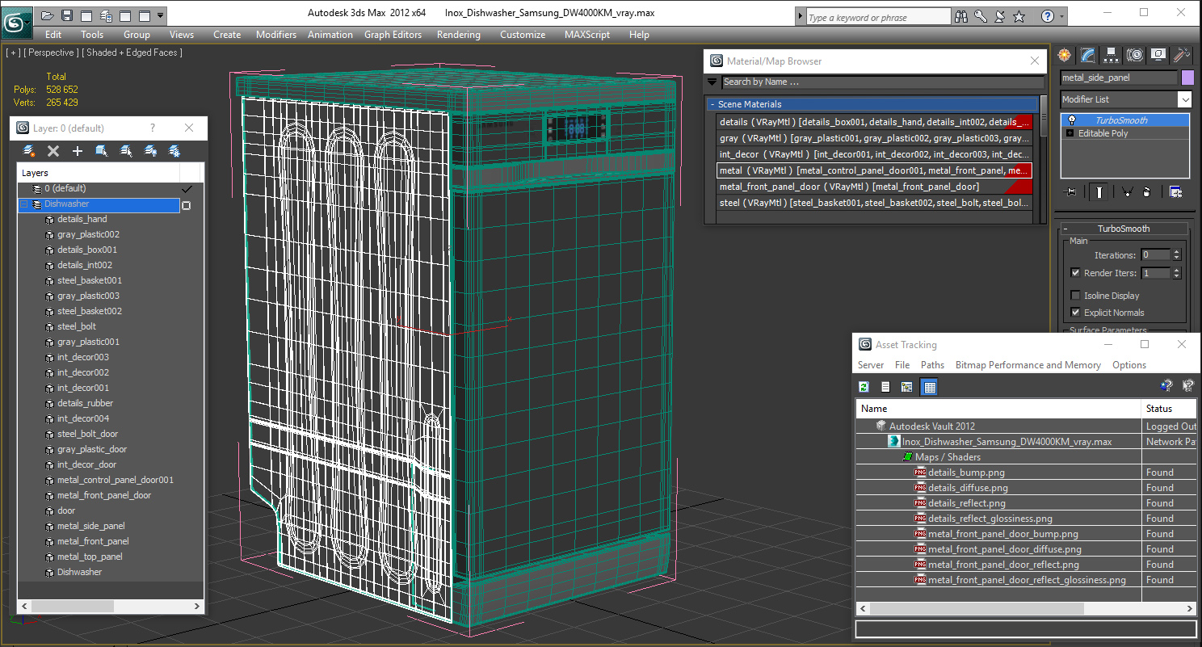Switch Asset Tracking to tree view icon
Screen dimensions: 1202x647
(x=907, y=387)
